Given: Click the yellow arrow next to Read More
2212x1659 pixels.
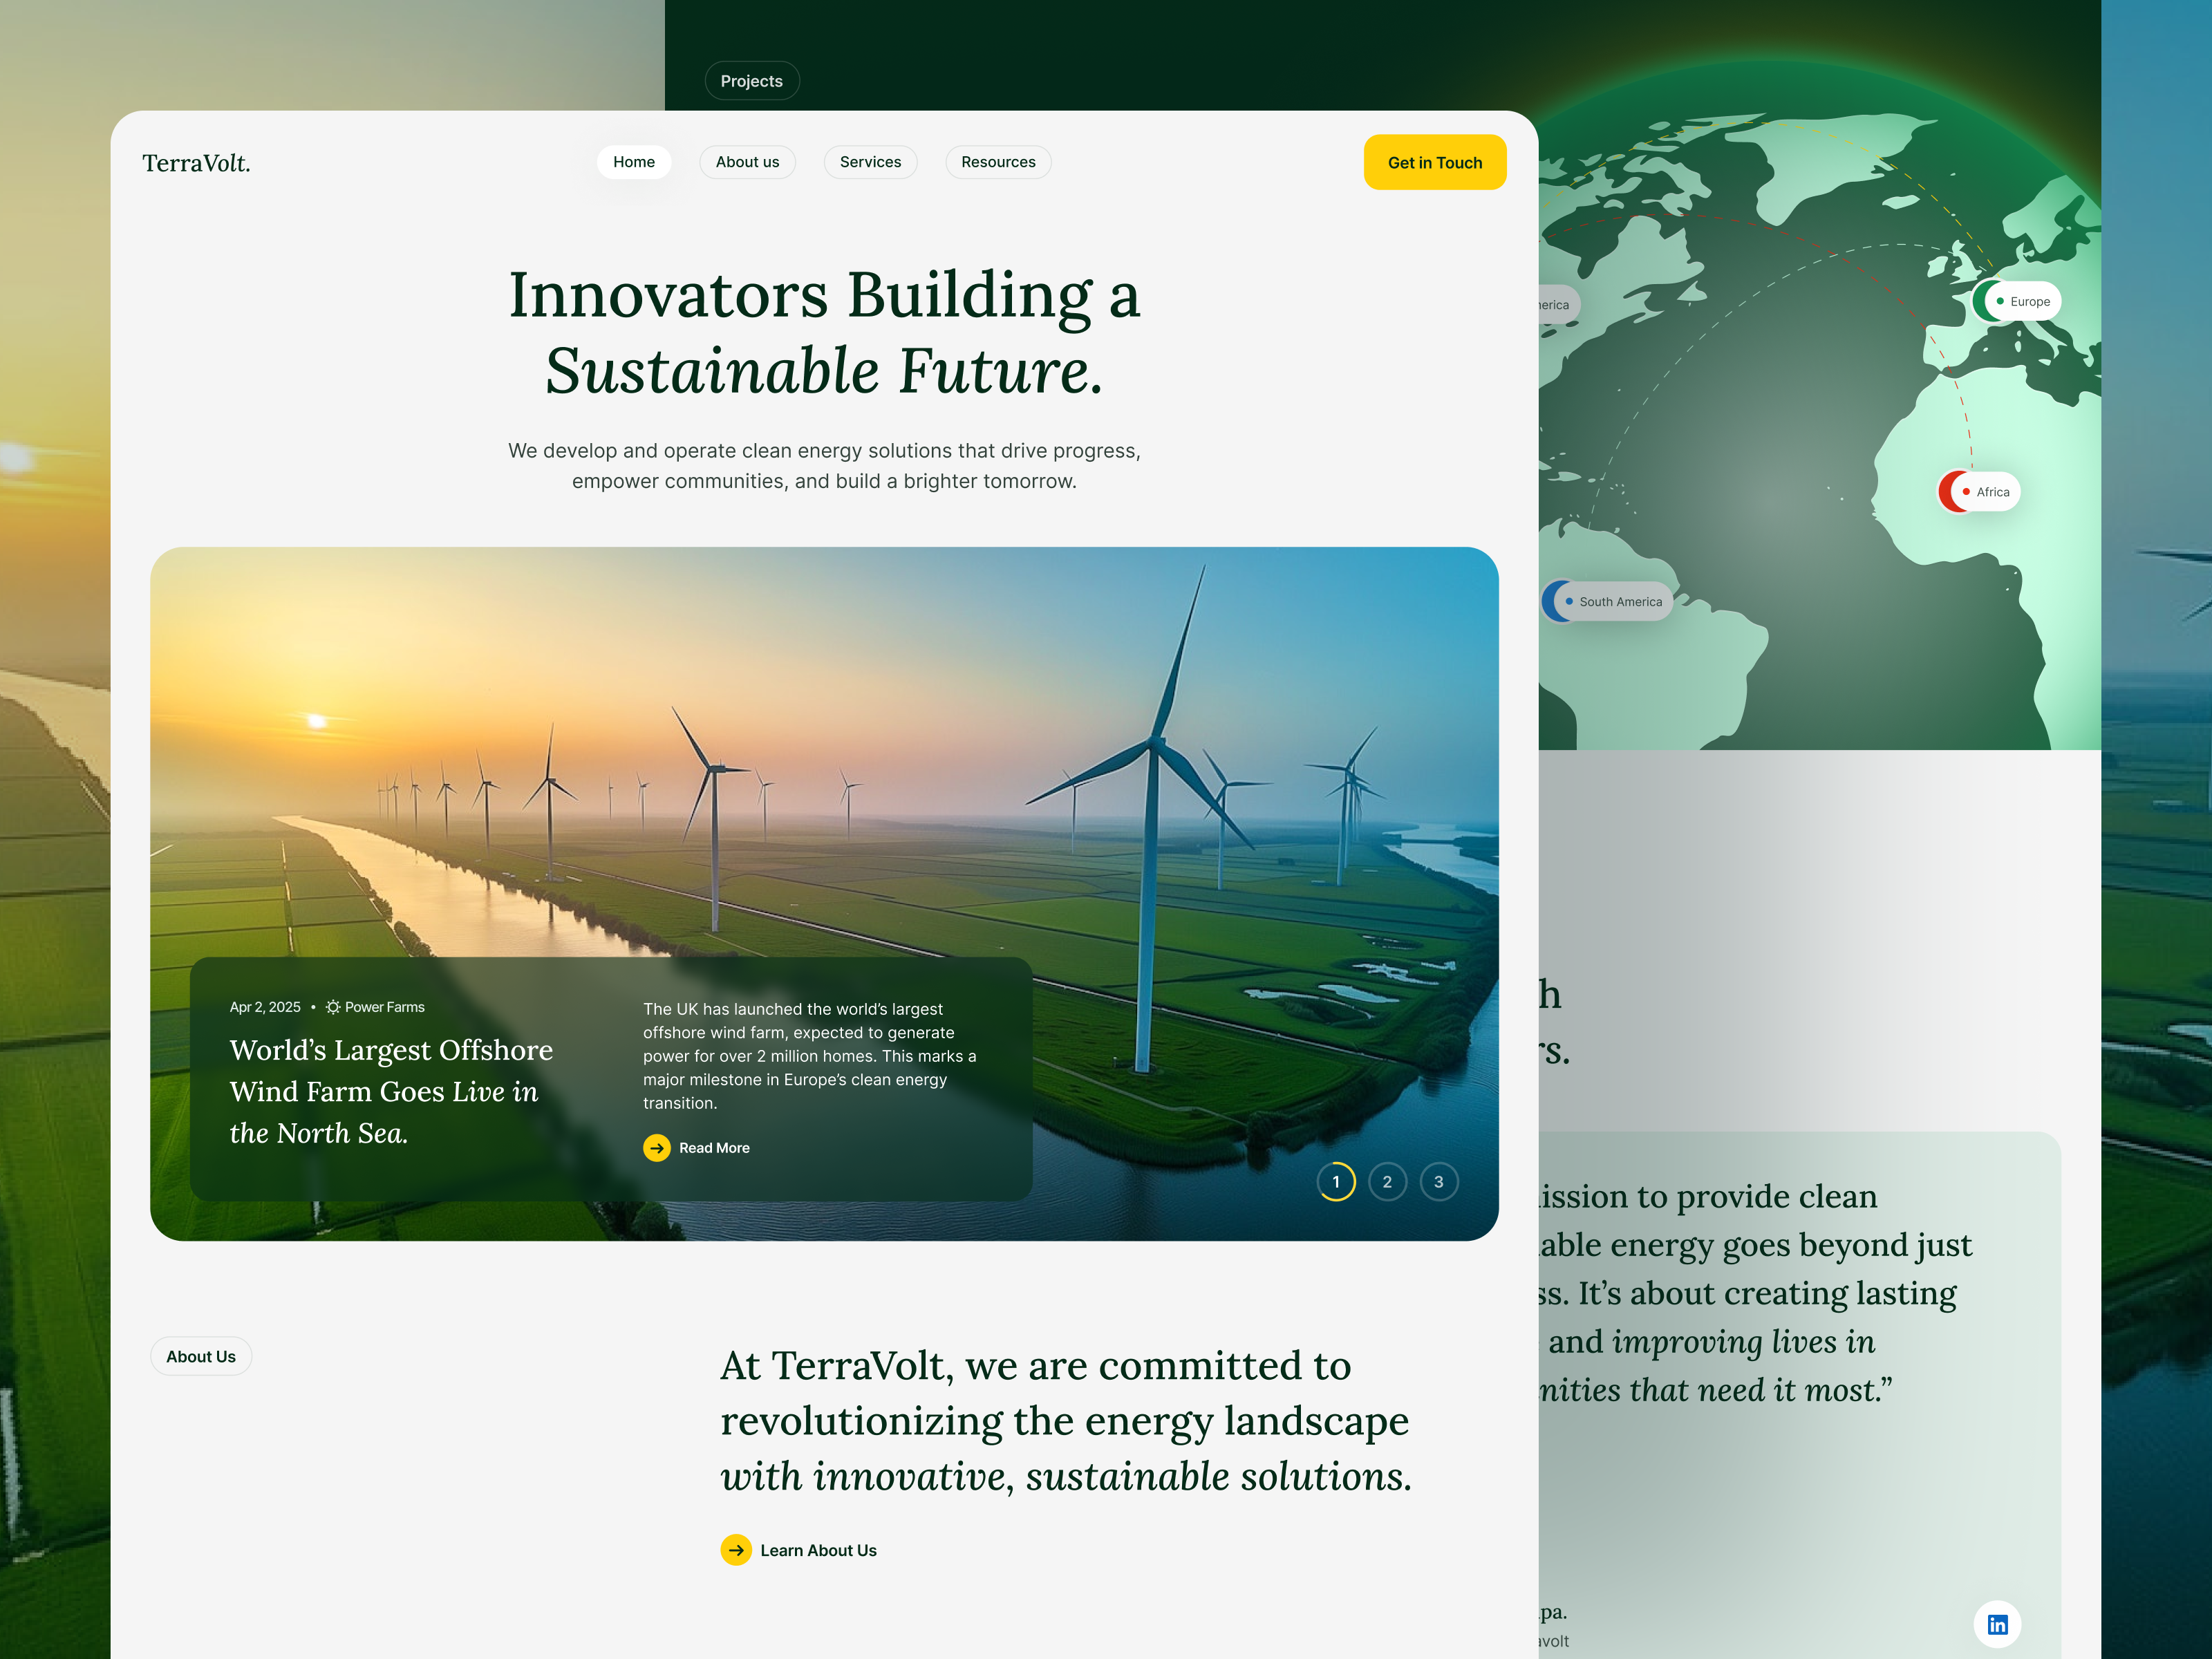Looking at the screenshot, I should coord(657,1148).
